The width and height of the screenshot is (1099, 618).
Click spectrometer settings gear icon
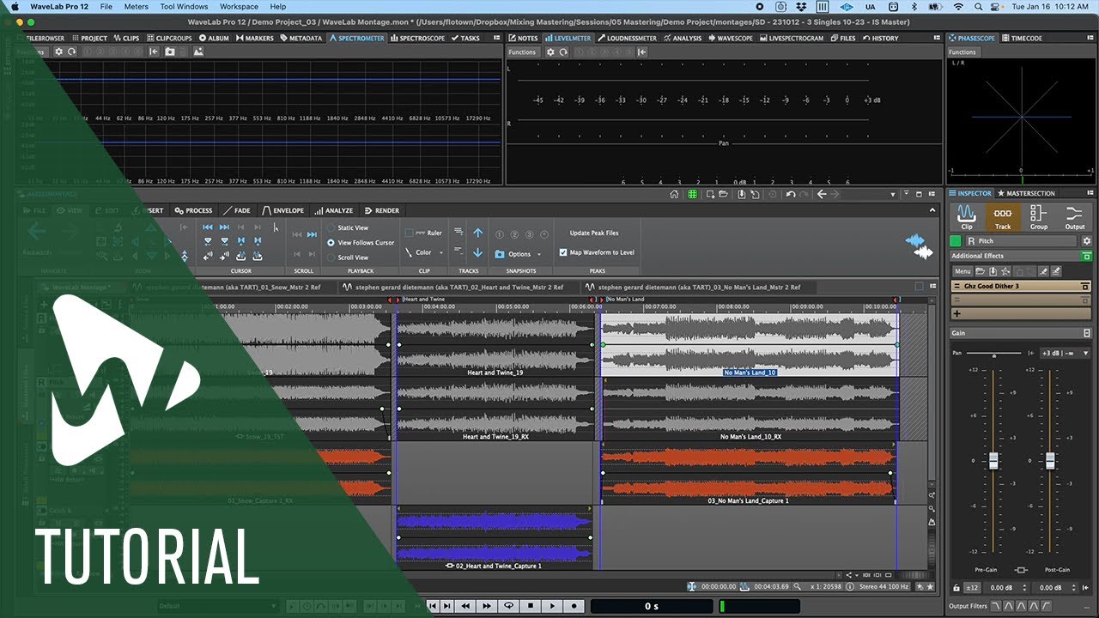click(58, 51)
